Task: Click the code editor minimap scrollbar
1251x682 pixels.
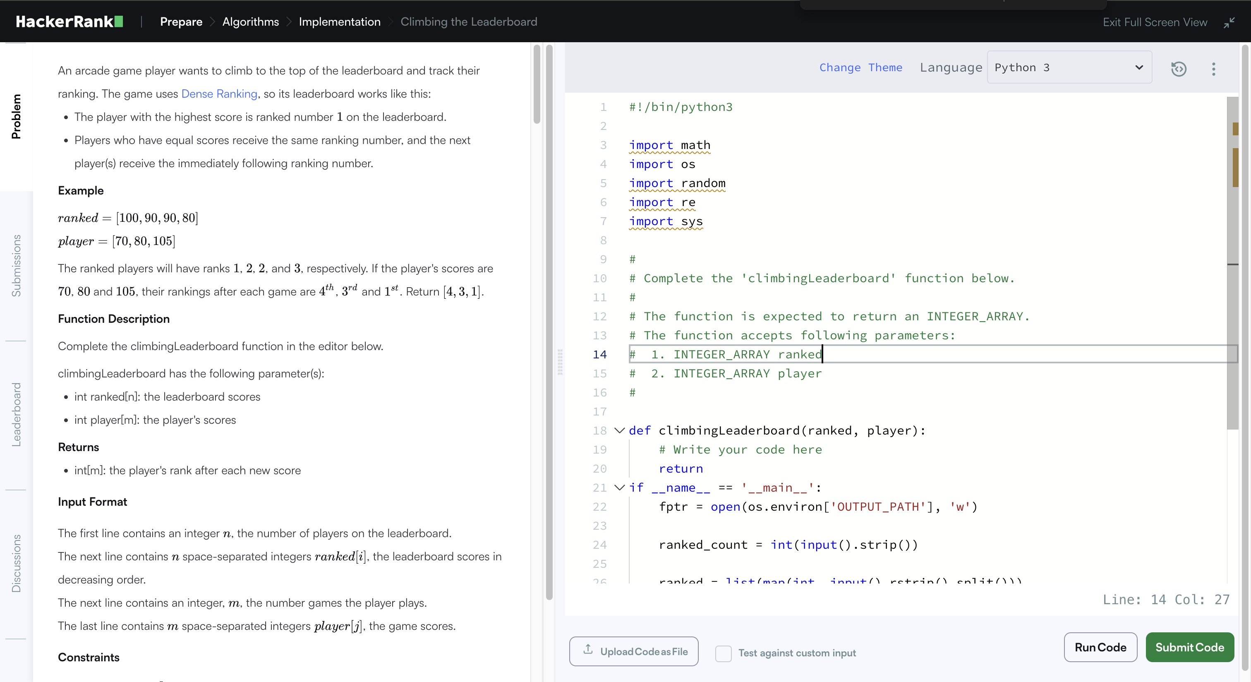Action: point(1232,262)
